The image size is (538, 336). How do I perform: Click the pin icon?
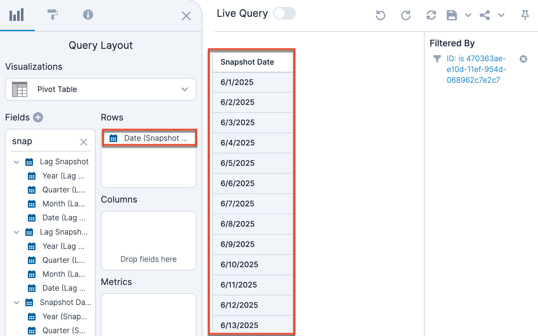(525, 15)
